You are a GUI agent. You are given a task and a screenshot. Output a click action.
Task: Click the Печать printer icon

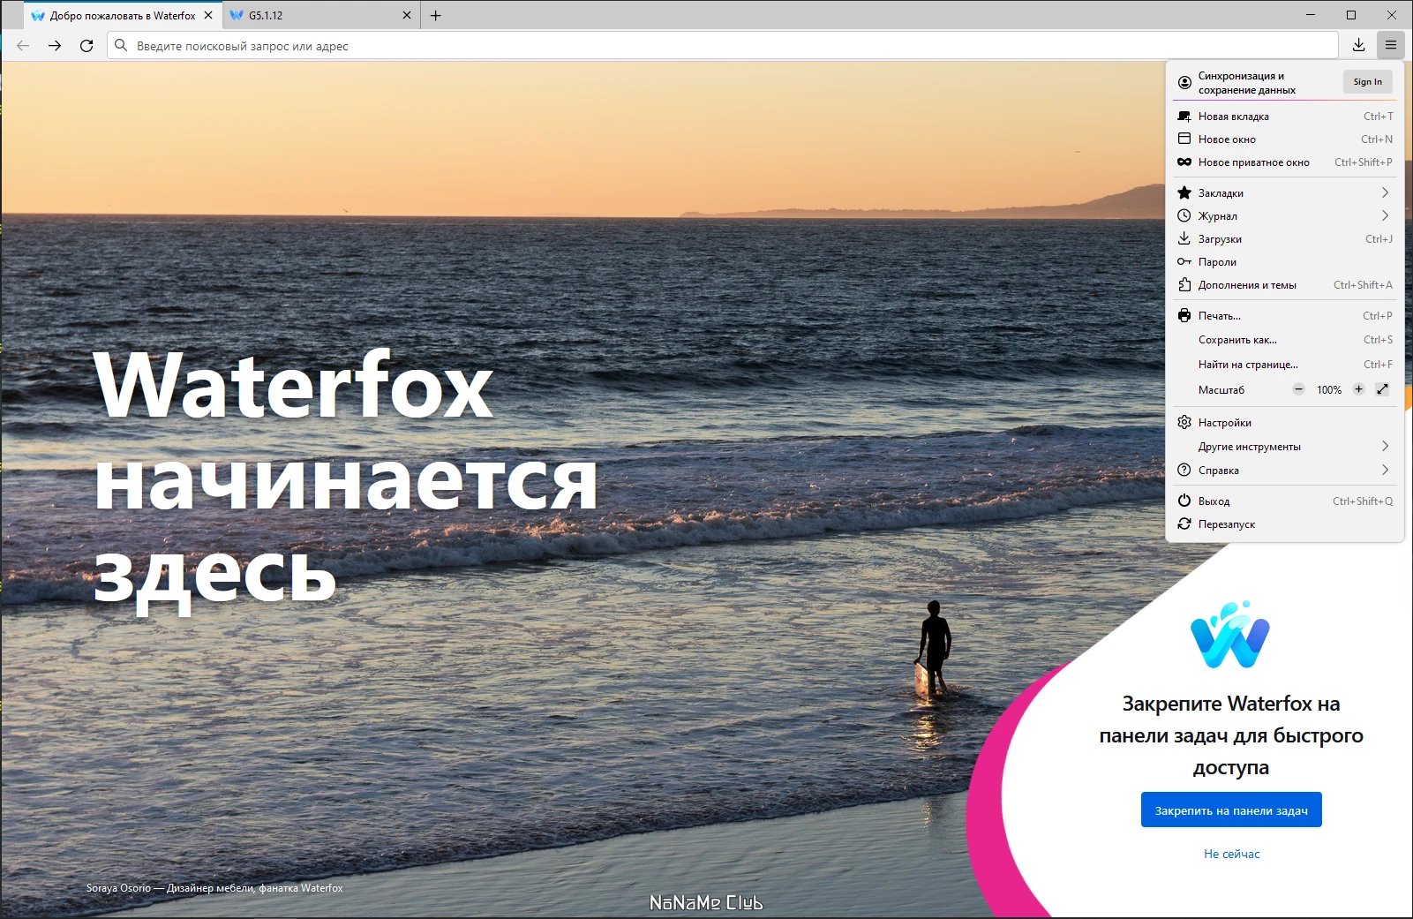[x=1184, y=315]
